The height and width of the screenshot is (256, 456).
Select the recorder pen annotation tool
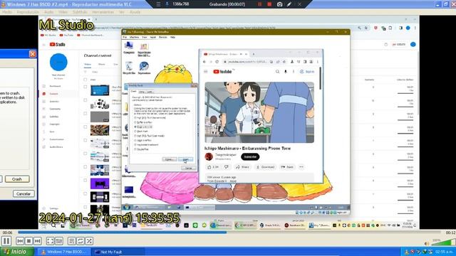(x=289, y=4)
